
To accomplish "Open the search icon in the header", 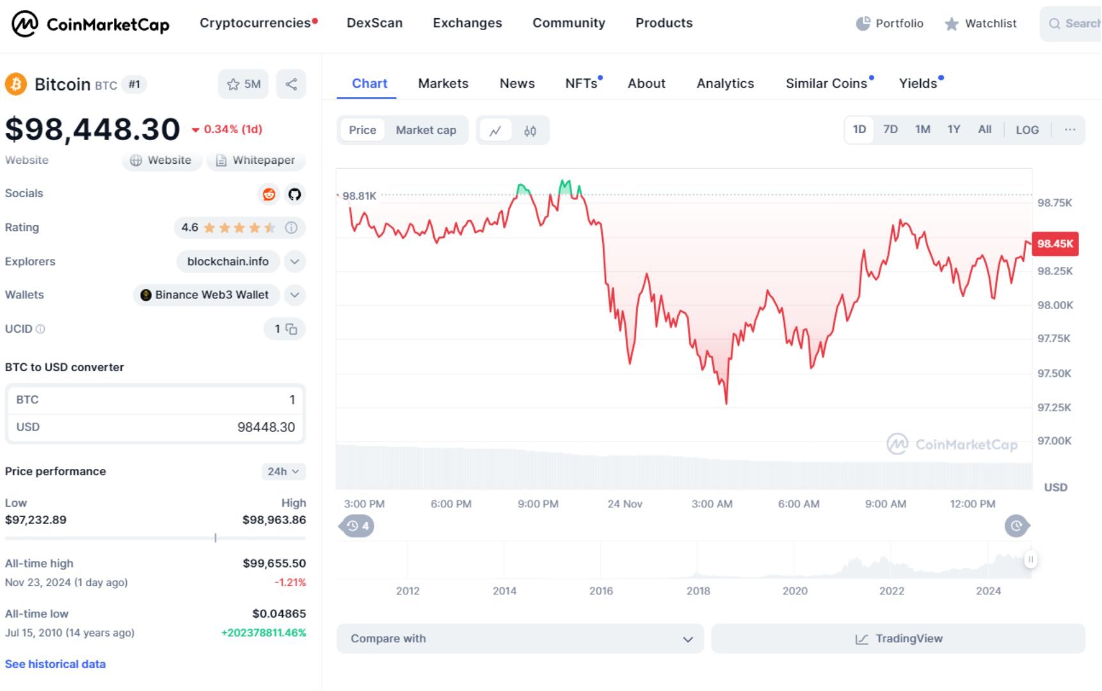I will point(1055,24).
